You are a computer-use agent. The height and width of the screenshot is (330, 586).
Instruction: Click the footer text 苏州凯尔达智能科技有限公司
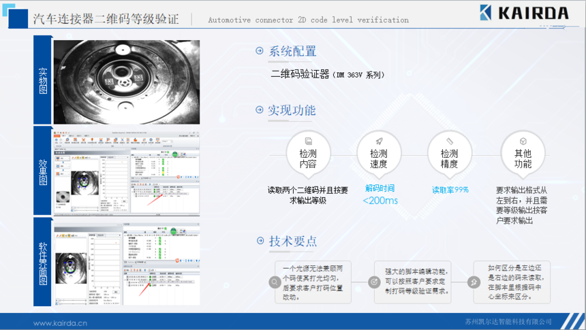pos(508,322)
